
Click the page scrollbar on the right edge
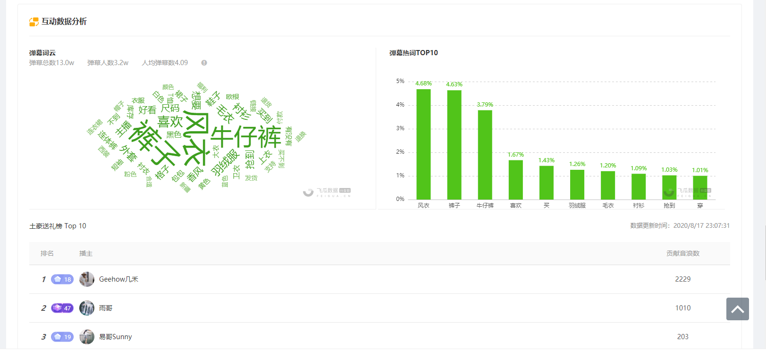pos(765,252)
